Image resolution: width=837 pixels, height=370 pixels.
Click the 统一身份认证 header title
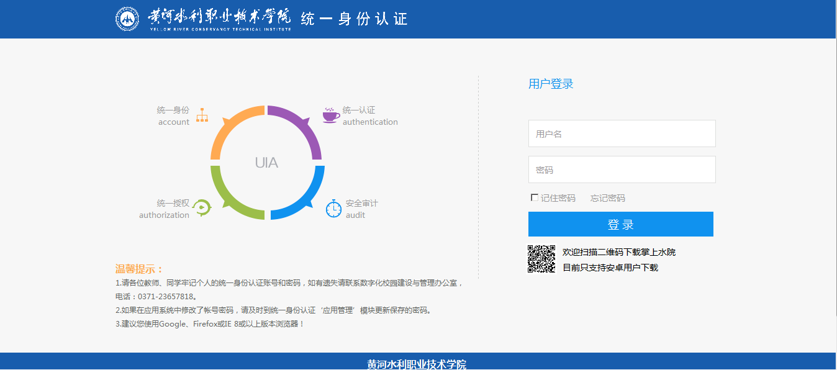[x=354, y=19]
